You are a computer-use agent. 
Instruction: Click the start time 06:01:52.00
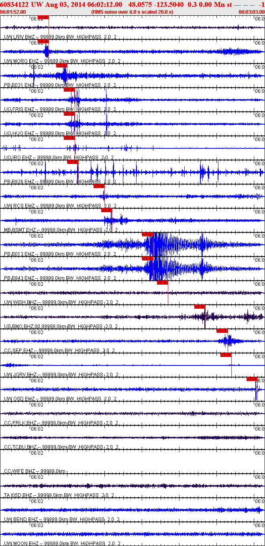coord(13,12)
